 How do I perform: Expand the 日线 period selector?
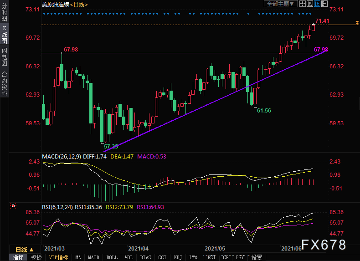(x=24, y=250)
